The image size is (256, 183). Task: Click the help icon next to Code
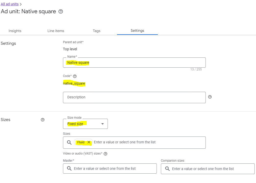(x=75, y=76)
